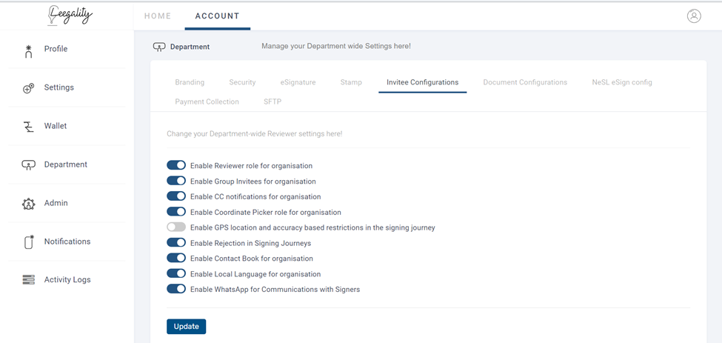Disable the Reviewer role for organisation toggle
The width and height of the screenshot is (722, 343).
[176, 165]
